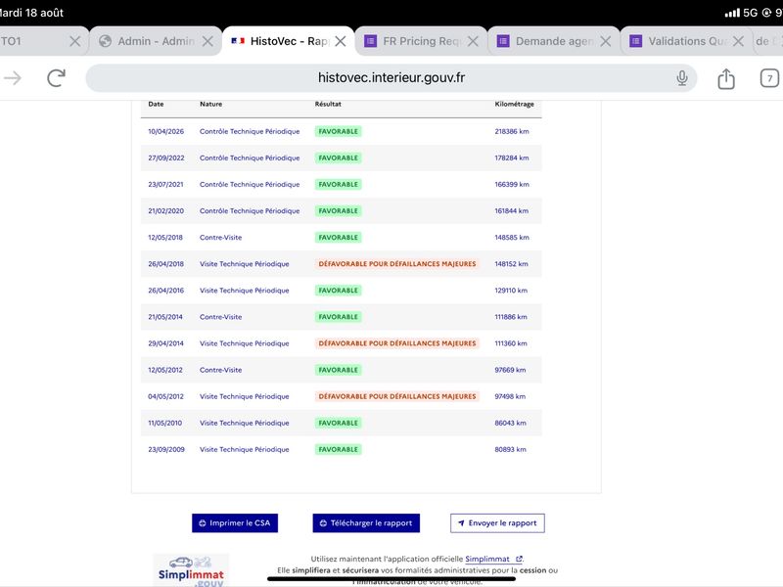Click the Simplimmat logo image
783x587 pixels.
coord(191,570)
